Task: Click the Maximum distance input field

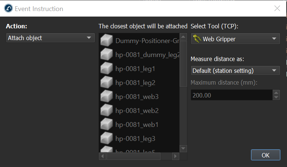Action: tap(232, 95)
